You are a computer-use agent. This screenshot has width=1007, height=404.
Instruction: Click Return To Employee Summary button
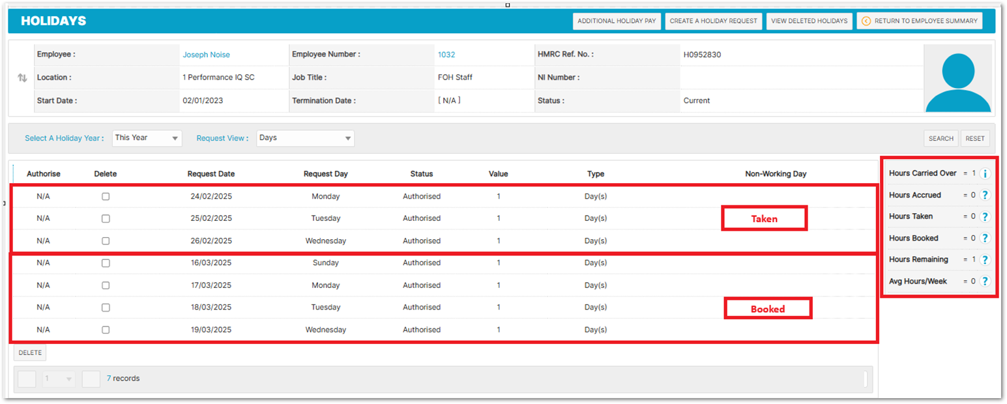pos(920,21)
